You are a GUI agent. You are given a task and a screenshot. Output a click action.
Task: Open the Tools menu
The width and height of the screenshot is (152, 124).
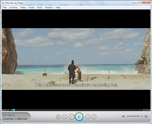point(40,7)
